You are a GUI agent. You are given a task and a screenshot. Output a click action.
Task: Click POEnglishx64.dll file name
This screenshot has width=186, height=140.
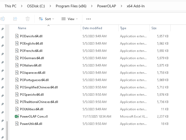pyautogui.click(x=32, y=44)
